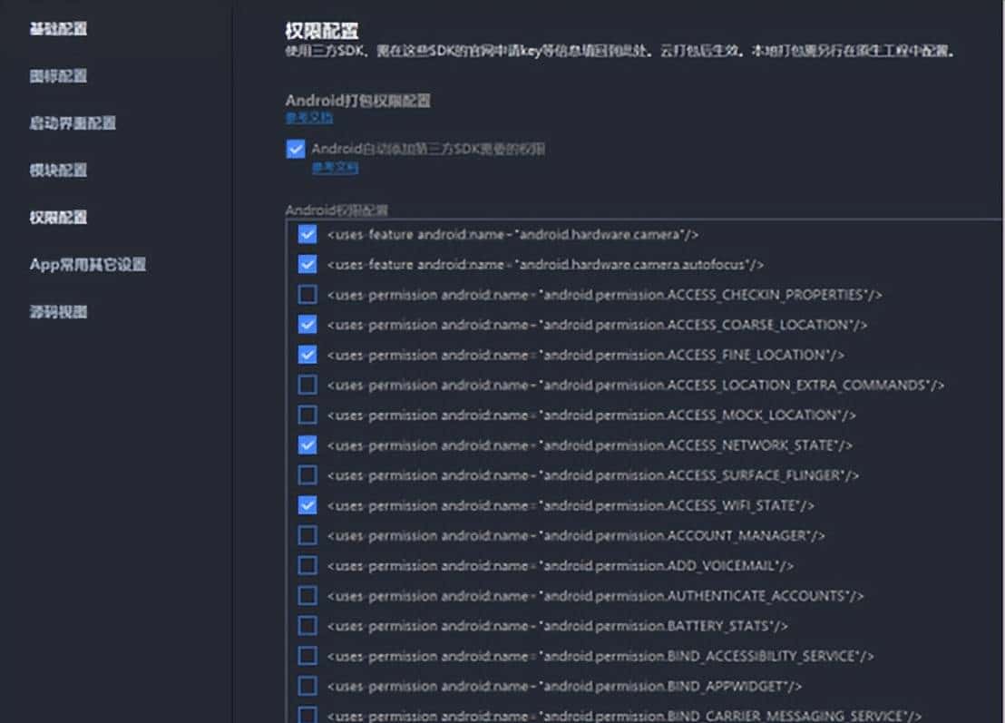
Task: Open 参考文档 link below the SDK auto-add checkbox
Action: pyautogui.click(x=336, y=169)
